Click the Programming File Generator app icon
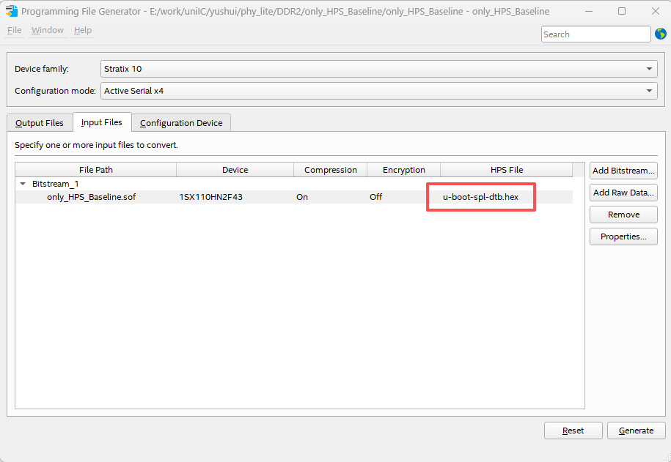Screen dimensions: 671x462 coord(12,11)
